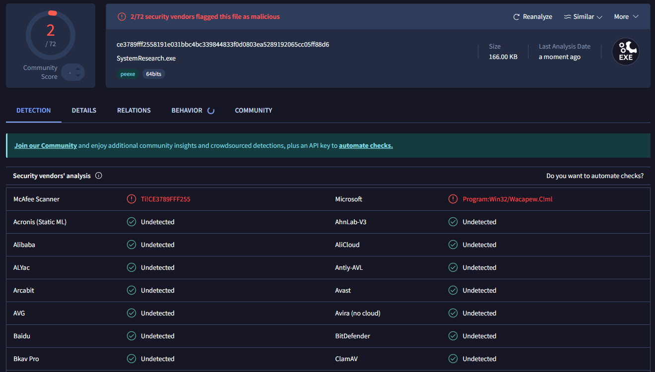This screenshot has height=372, width=655.
Task: Click the EXE file type icon
Action: tap(625, 52)
